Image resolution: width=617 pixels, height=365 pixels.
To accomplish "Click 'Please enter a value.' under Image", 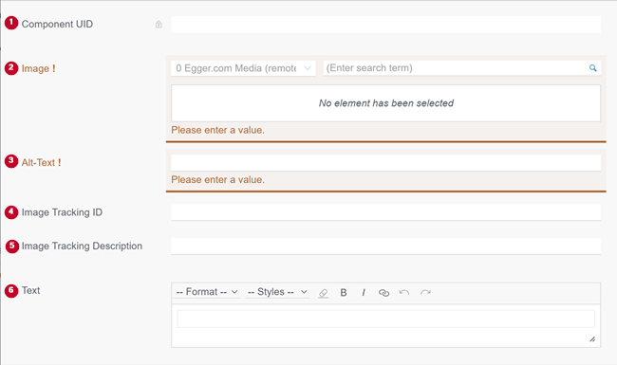I will coord(217,130).
